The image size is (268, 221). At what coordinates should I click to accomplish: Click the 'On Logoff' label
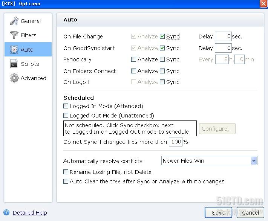pos(77,82)
